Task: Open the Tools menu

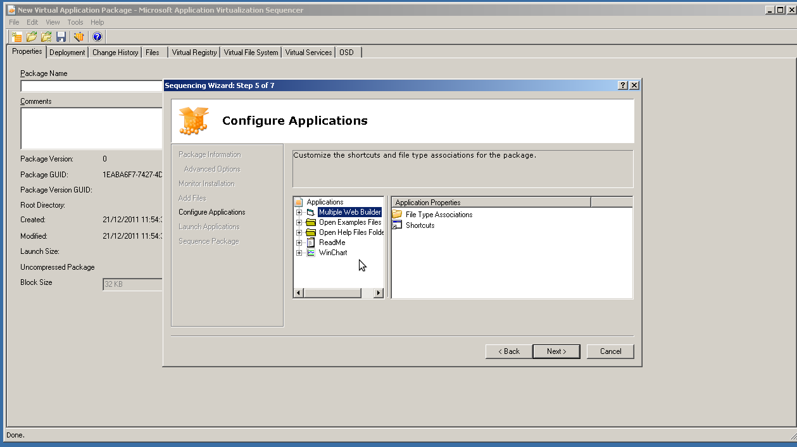Action: coord(75,22)
